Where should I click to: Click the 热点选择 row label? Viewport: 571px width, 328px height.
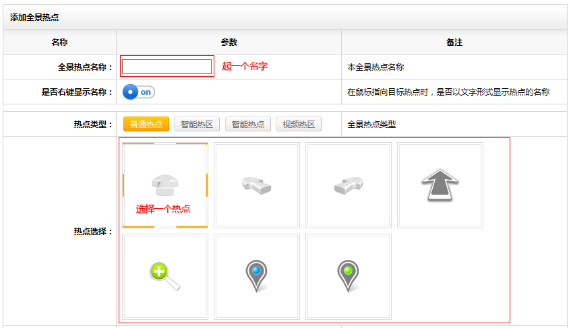[x=92, y=232]
